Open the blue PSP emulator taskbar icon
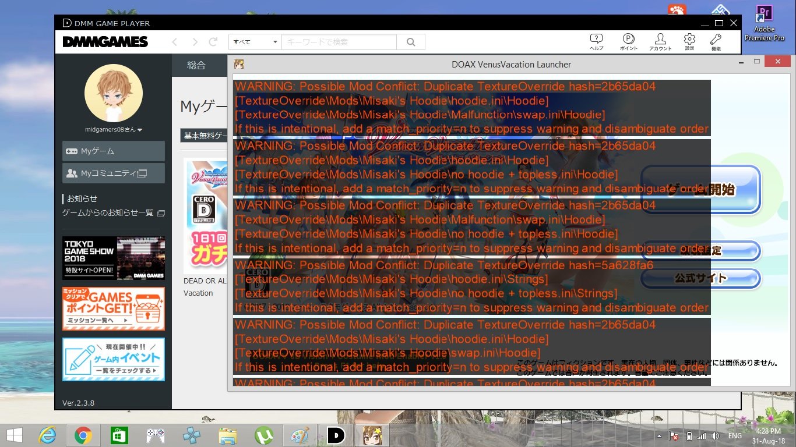 click(x=192, y=435)
